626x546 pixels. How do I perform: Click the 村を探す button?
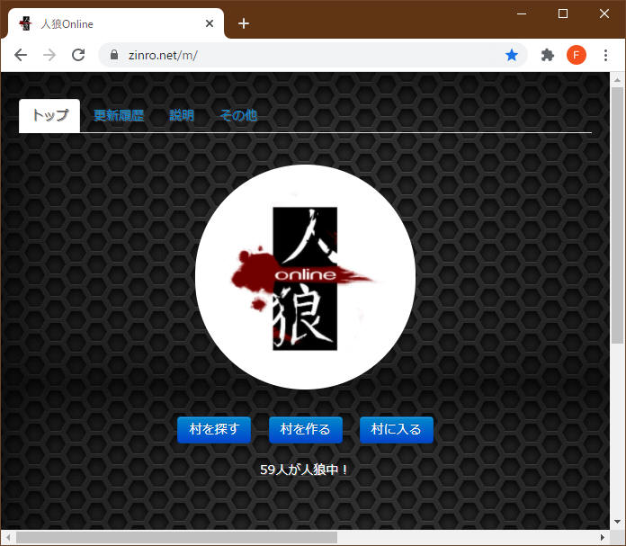click(x=214, y=430)
